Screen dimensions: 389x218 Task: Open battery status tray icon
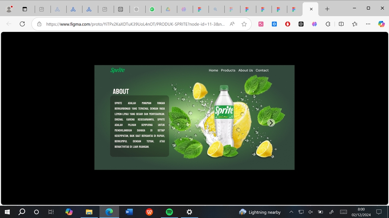click(x=321, y=212)
